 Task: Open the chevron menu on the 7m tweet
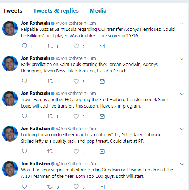pos(182,164)
